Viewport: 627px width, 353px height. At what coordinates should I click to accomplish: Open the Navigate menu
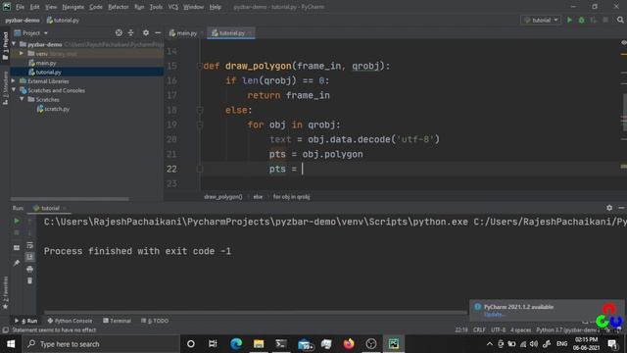(x=73, y=7)
